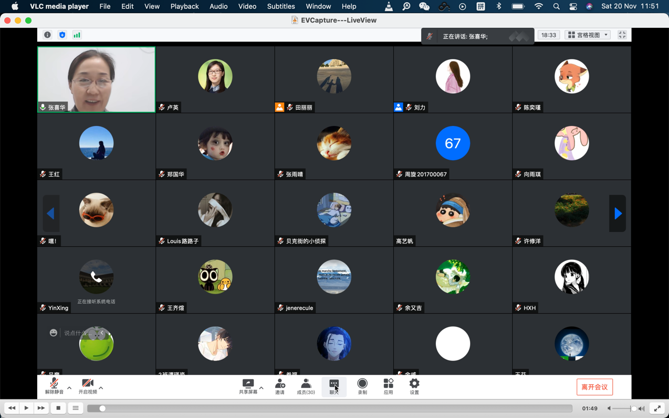
Task: Open meeting Settings (设置) gear
Action: coord(414,386)
